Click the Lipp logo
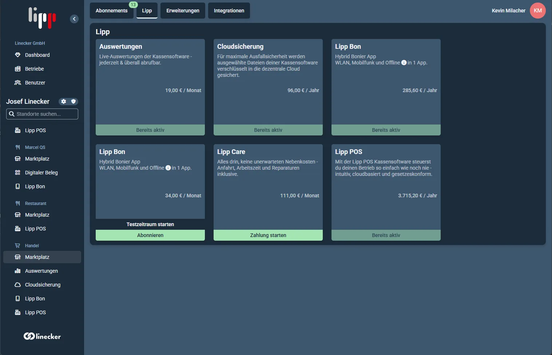The image size is (552, 355). coord(42,18)
